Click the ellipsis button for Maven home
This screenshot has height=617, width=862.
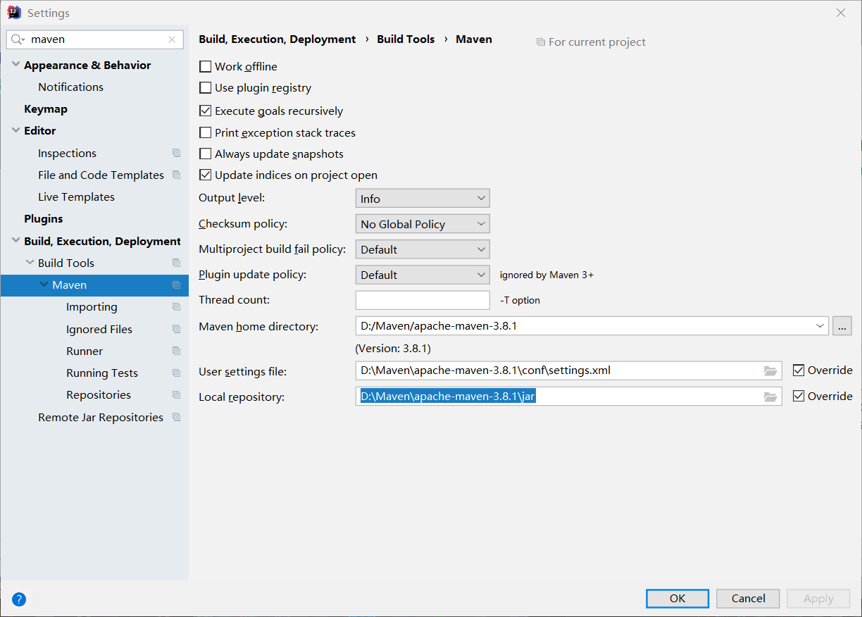tap(842, 325)
